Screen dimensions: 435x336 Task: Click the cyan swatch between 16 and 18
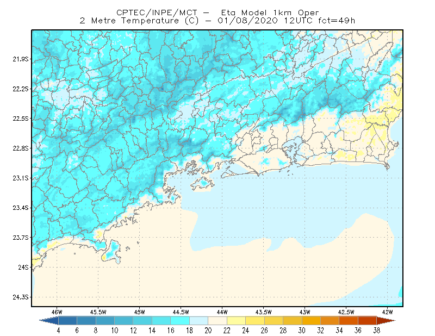(180, 321)
